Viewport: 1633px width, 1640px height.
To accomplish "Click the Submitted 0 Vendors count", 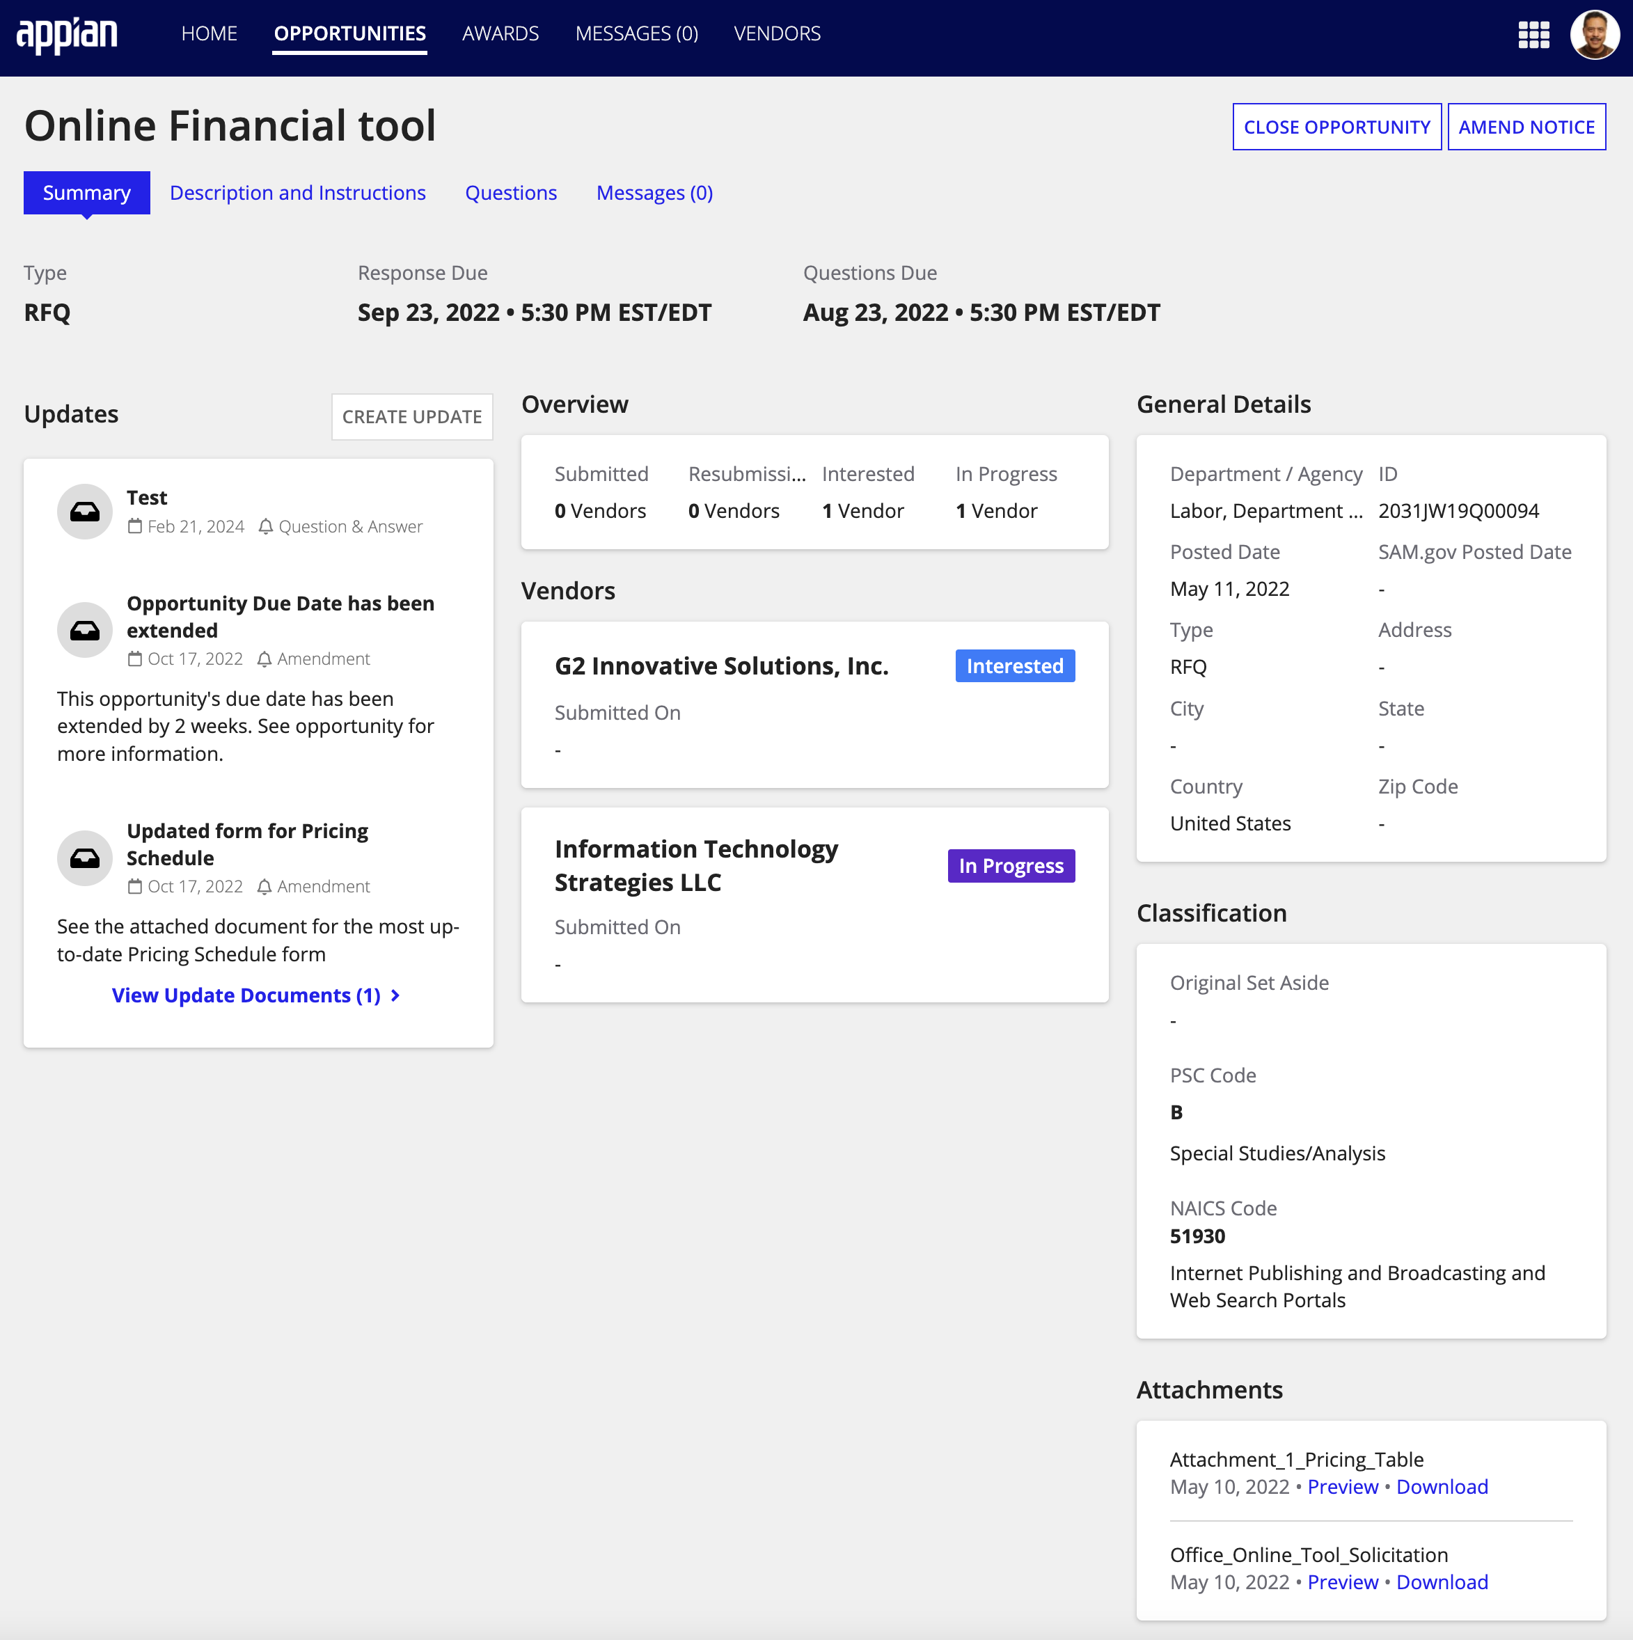I will [600, 511].
